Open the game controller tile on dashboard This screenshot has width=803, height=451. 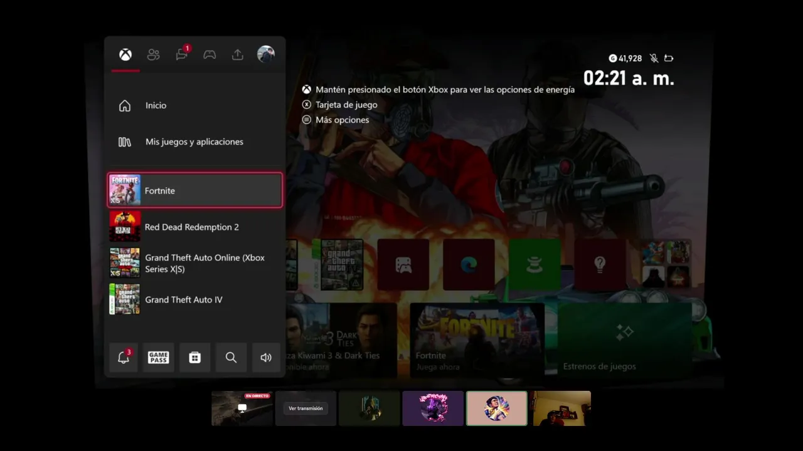(x=403, y=264)
